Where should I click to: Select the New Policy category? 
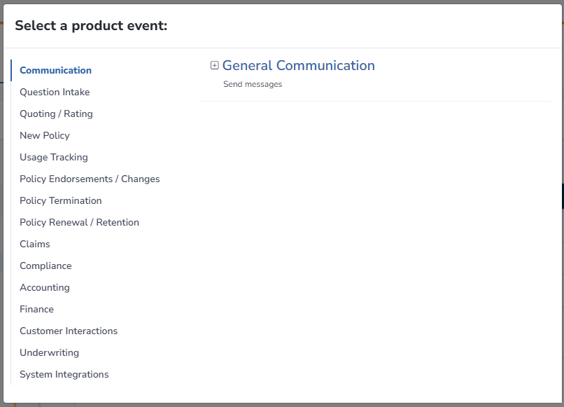tap(45, 135)
